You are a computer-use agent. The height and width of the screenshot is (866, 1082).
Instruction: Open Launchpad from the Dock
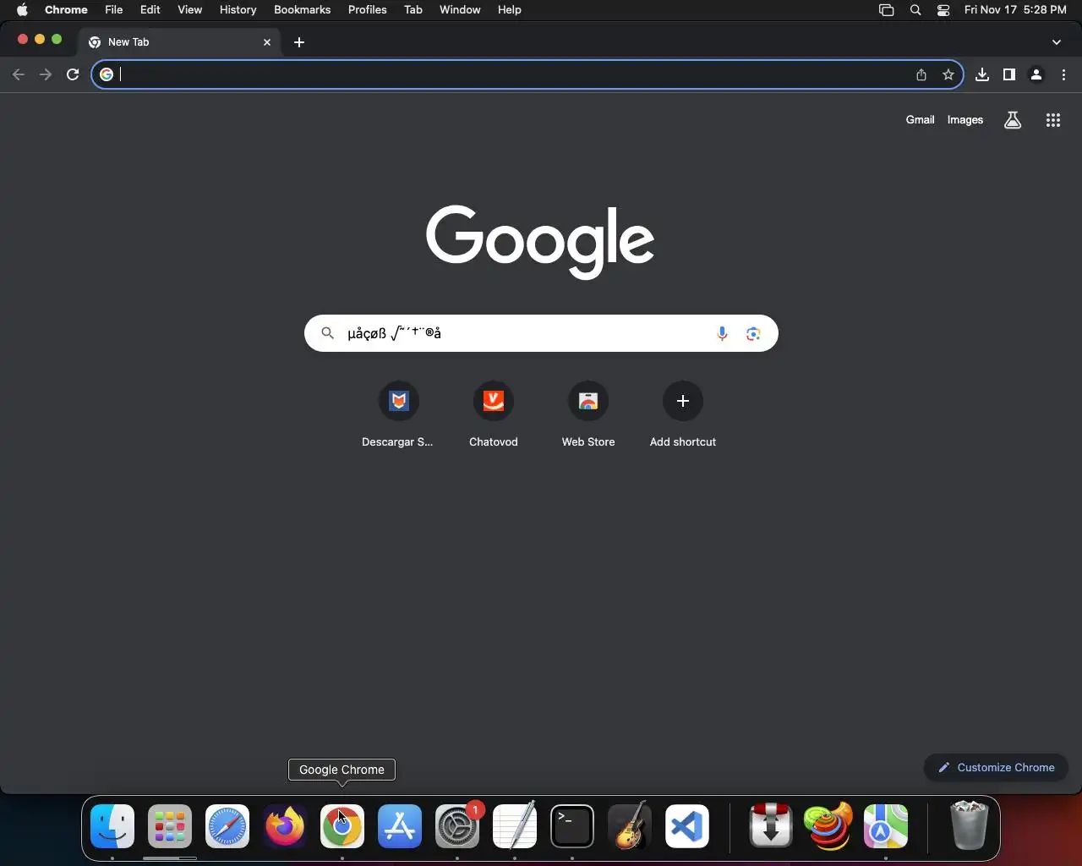tap(170, 826)
